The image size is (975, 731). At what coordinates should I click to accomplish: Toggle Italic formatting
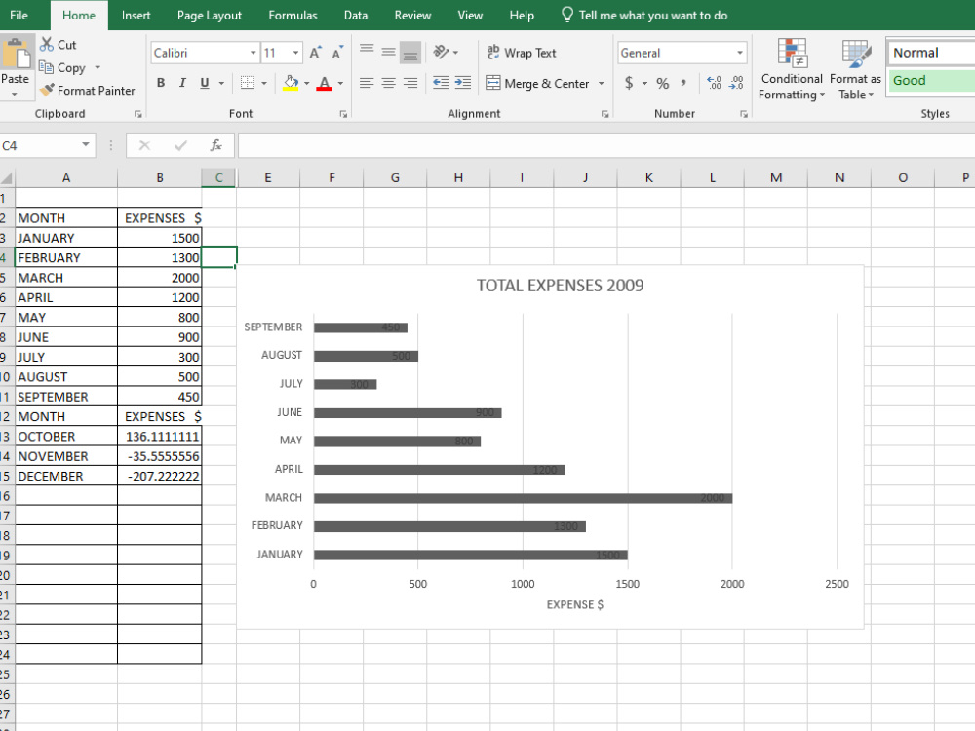[x=183, y=83]
